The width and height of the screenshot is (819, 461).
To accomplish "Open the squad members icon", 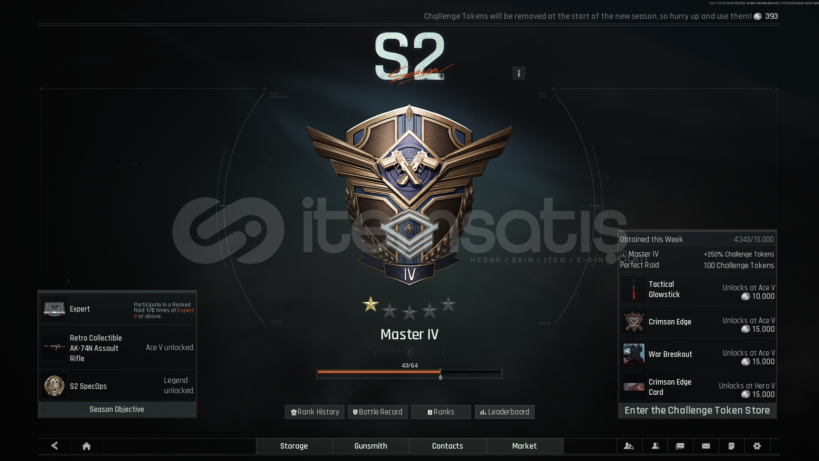I will pyautogui.click(x=655, y=446).
